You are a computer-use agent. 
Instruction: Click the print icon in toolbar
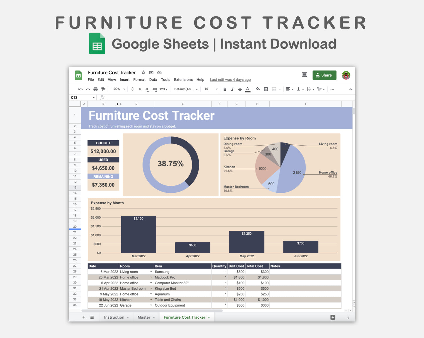click(x=95, y=89)
